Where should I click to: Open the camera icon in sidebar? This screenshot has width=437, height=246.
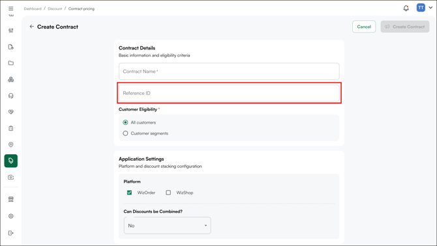[11, 178]
